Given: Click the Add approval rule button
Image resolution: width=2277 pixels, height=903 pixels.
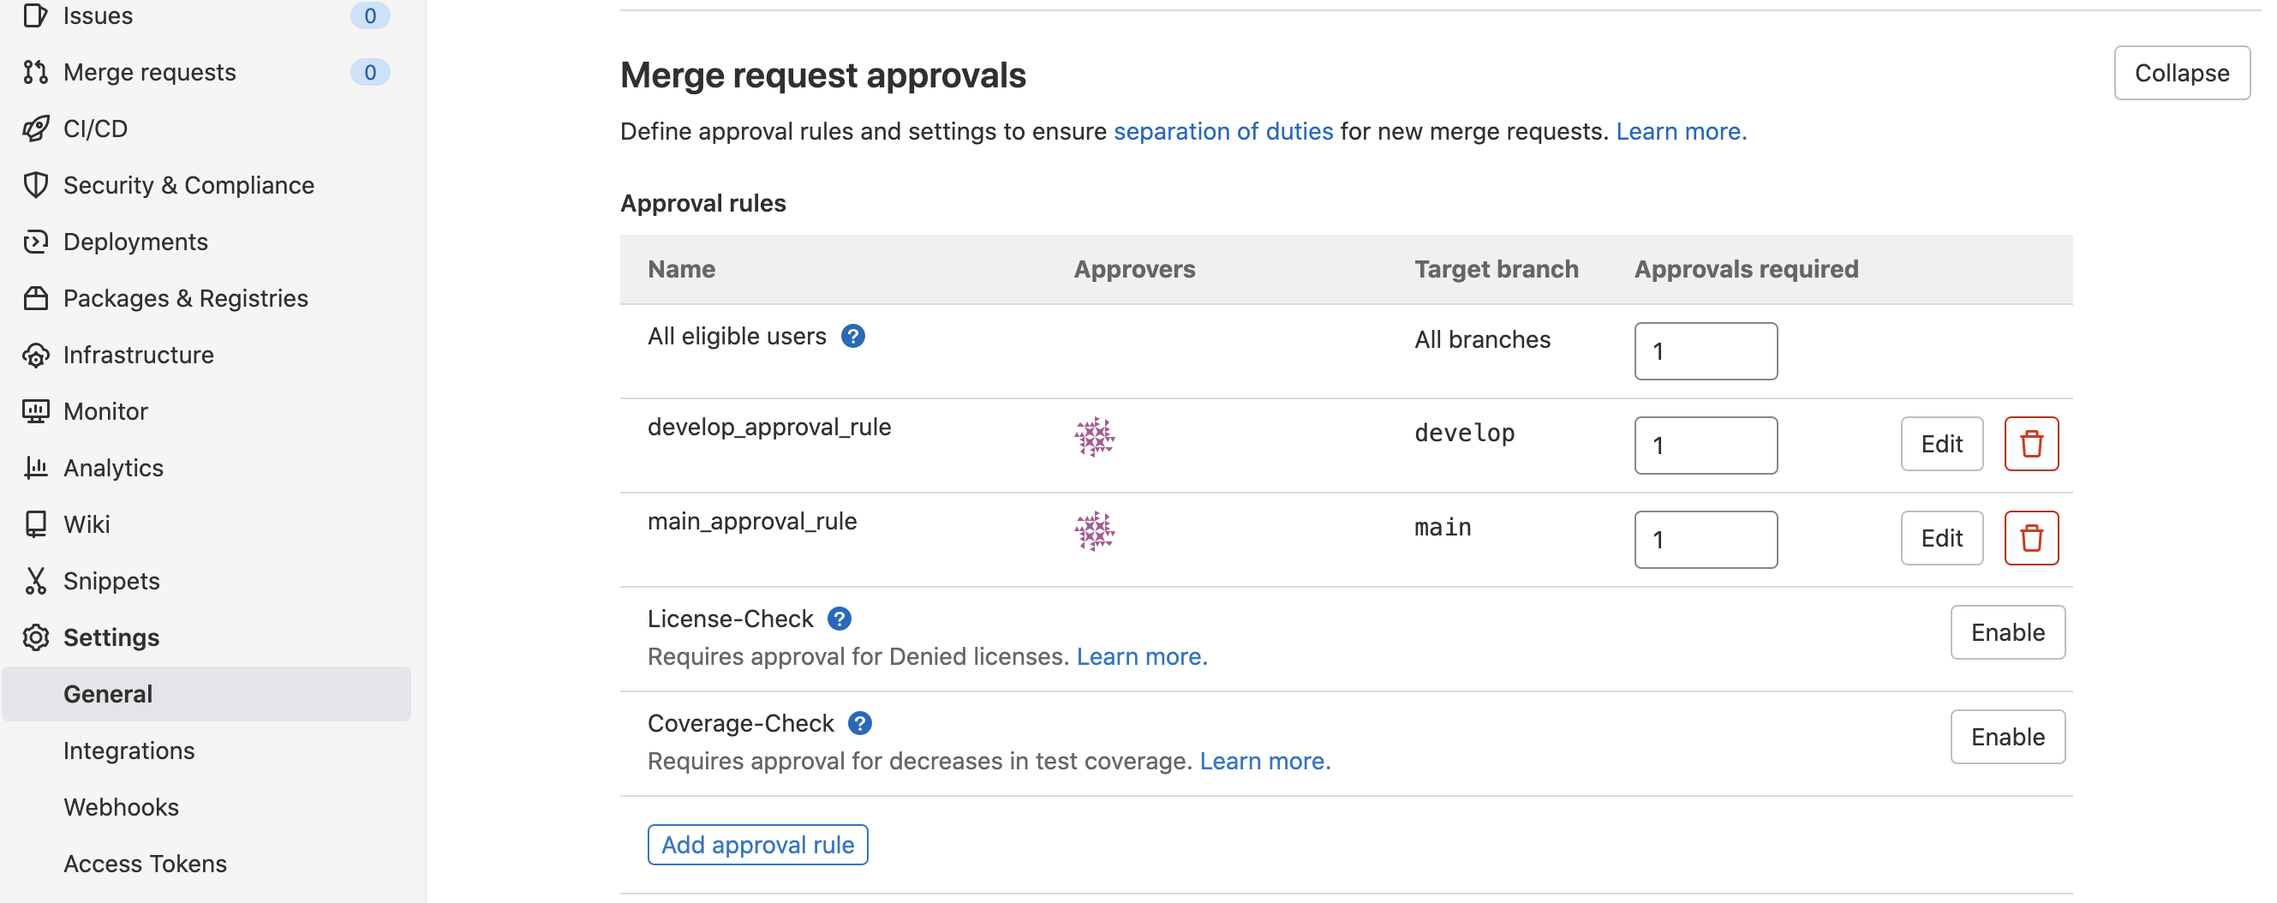Looking at the screenshot, I should pyautogui.click(x=757, y=845).
